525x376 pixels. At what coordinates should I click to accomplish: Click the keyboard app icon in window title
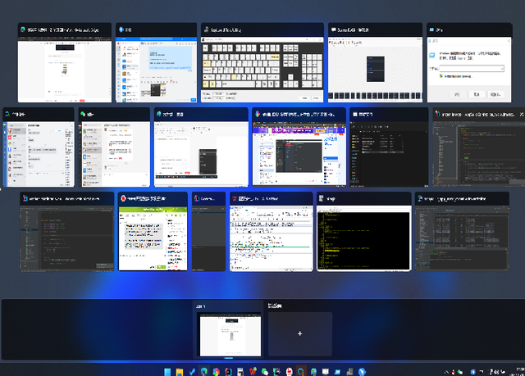(x=206, y=29)
